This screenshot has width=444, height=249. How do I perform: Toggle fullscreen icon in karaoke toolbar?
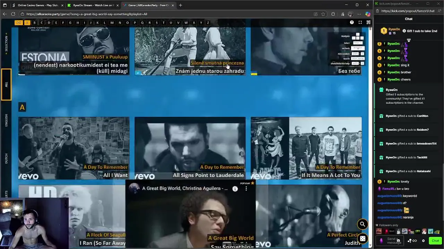[360, 22]
